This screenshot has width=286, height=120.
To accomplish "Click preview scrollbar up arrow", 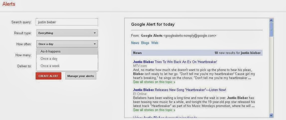I will click(271, 20).
